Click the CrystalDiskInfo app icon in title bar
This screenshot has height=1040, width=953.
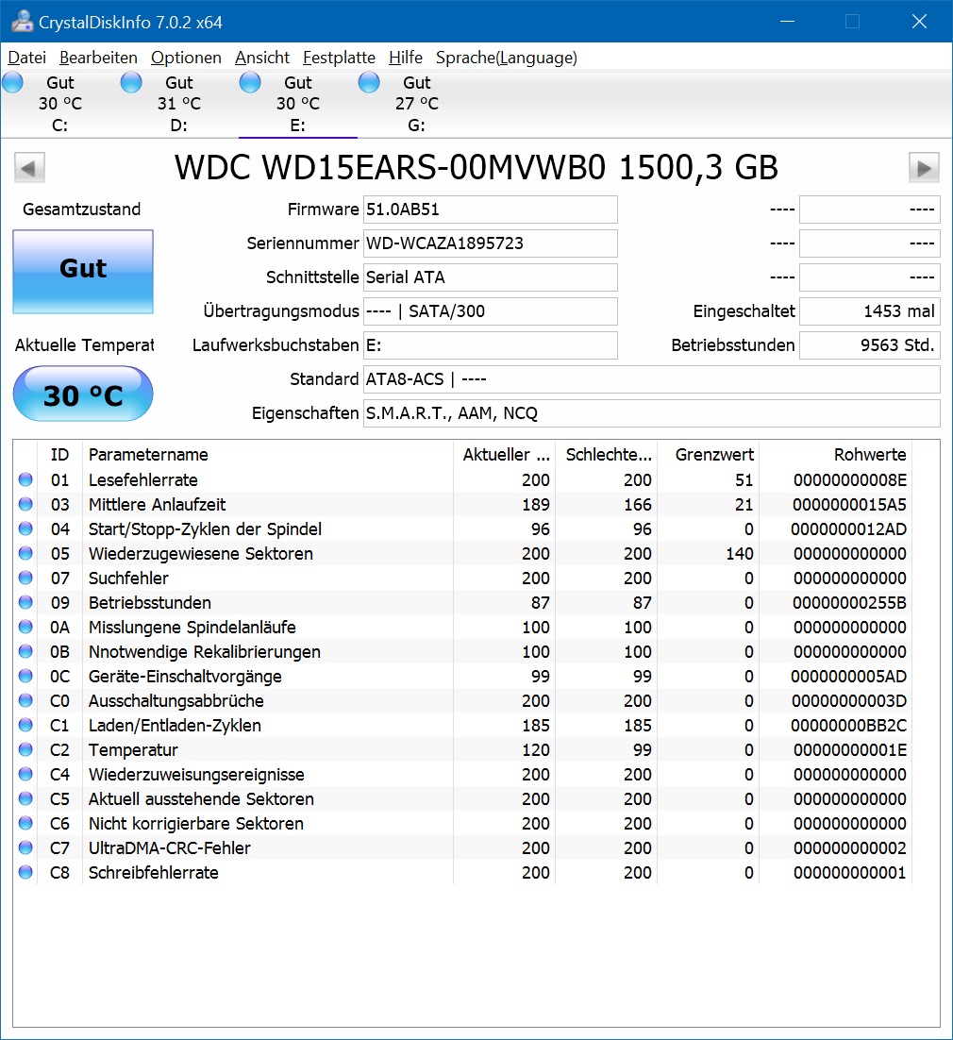tap(22, 21)
